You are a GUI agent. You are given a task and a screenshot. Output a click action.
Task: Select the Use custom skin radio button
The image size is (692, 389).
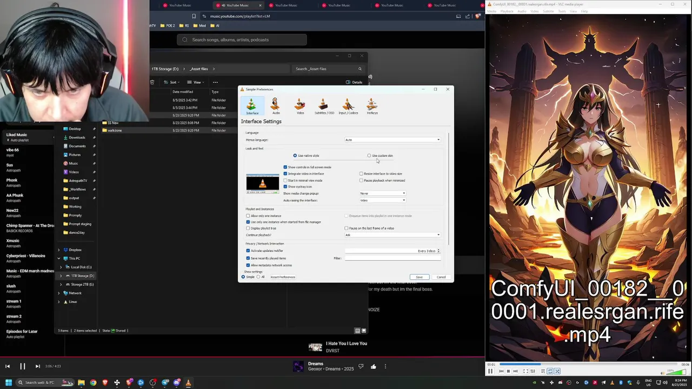tap(369, 156)
